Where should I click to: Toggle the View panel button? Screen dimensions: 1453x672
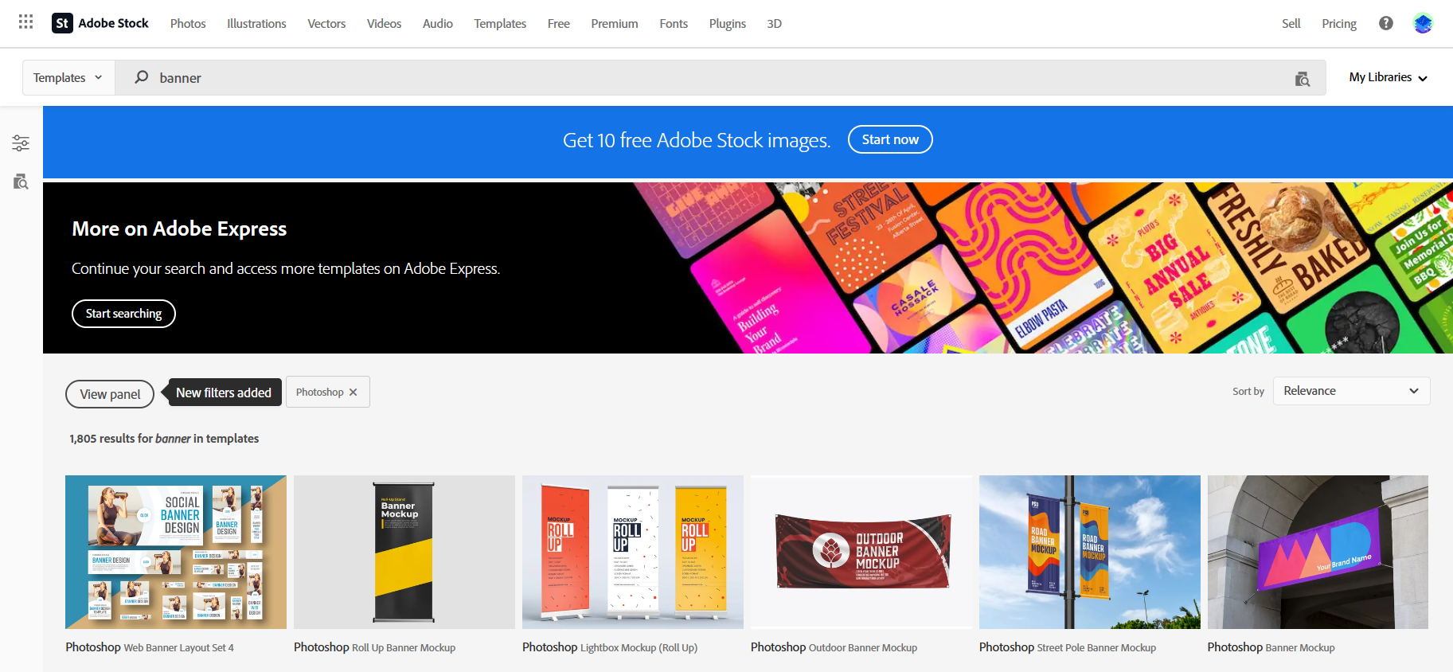click(110, 394)
